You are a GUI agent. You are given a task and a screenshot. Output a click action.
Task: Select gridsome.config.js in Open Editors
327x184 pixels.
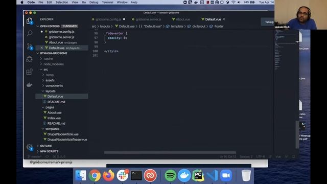(x=62, y=32)
